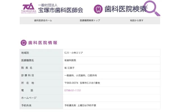Click the 一般歯科、小児歯科、口腔外科 specialties text
Image resolution: width=180 pixels, height=112 pixels.
80,75
